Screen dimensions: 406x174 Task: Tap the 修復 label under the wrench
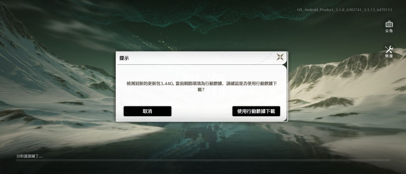click(389, 56)
